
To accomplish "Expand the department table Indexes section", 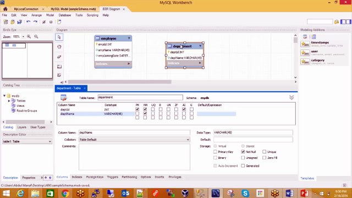I will [200, 63].
